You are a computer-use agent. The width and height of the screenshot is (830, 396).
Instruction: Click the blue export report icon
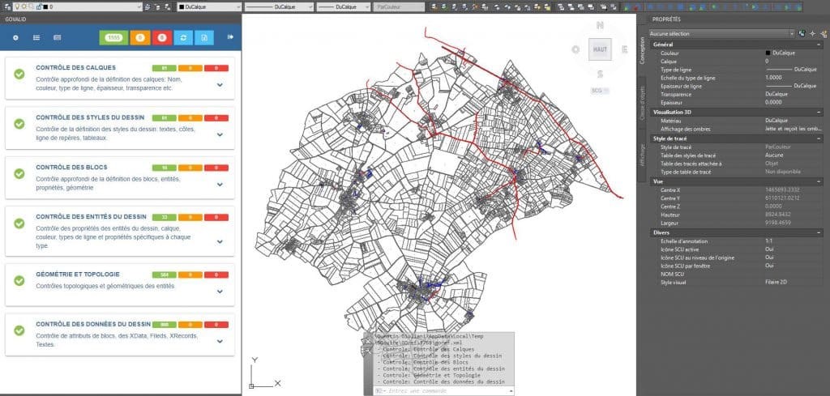[x=205, y=37]
